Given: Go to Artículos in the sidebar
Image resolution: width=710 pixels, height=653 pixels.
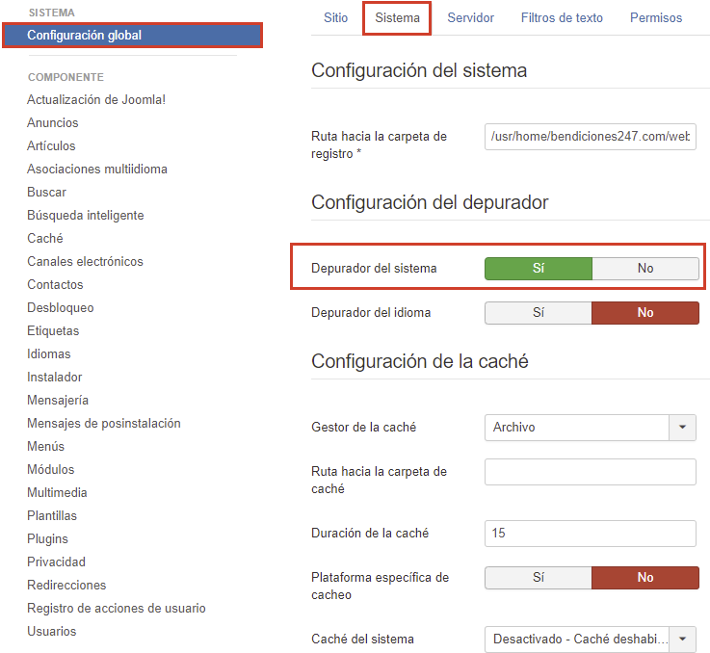Looking at the screenshot, I should tap(51, 146).
